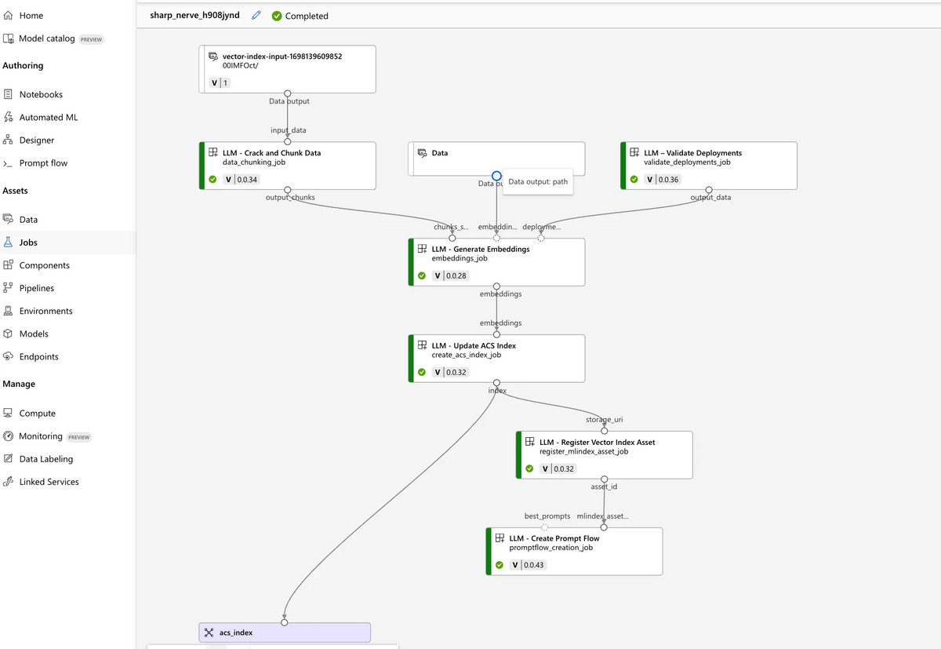Click the index output port below create_acs_index_job
This screenshot has height=649, width=941.
point(496,384)
